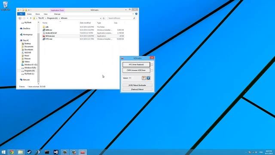
Task: Click the hDrivers app icon in its title bar
Action: [122, 58]
